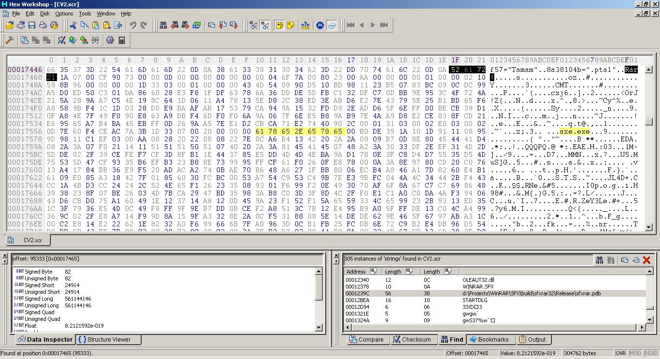Click the Goto offset icon in the main toolbar
The width and height of the screenshot is (660, 359).
[x=212, y=25]
